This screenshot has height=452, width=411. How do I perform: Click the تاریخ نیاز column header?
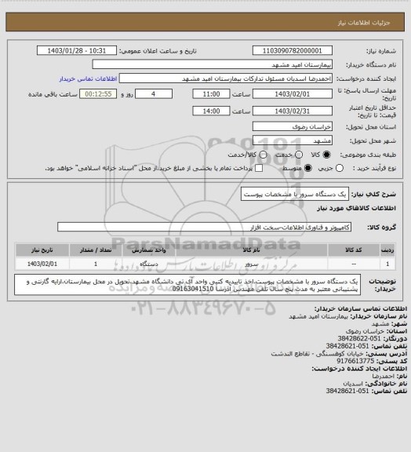point(42,250)
